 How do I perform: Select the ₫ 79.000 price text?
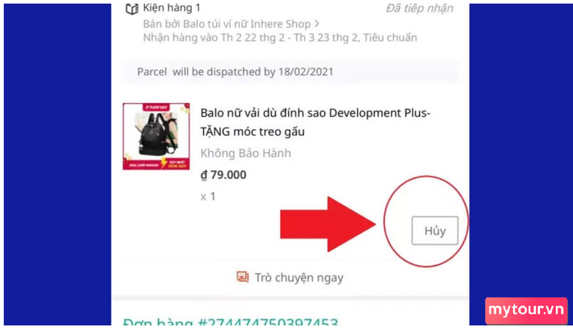click(x=223, y=175)
